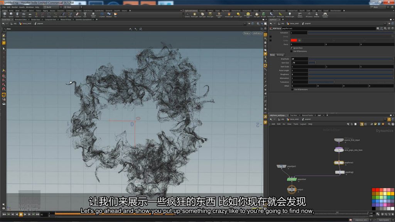The width and height of the screenshot is (395, 222).
Task: Switch to the Geometry Spreadsheet tab
Action: [84, 19]
